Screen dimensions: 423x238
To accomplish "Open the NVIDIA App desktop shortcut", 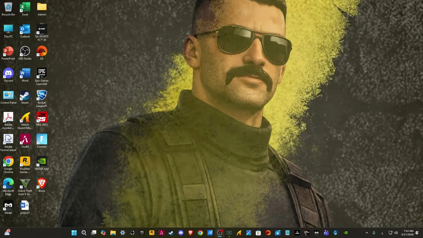I will (42, 163).
